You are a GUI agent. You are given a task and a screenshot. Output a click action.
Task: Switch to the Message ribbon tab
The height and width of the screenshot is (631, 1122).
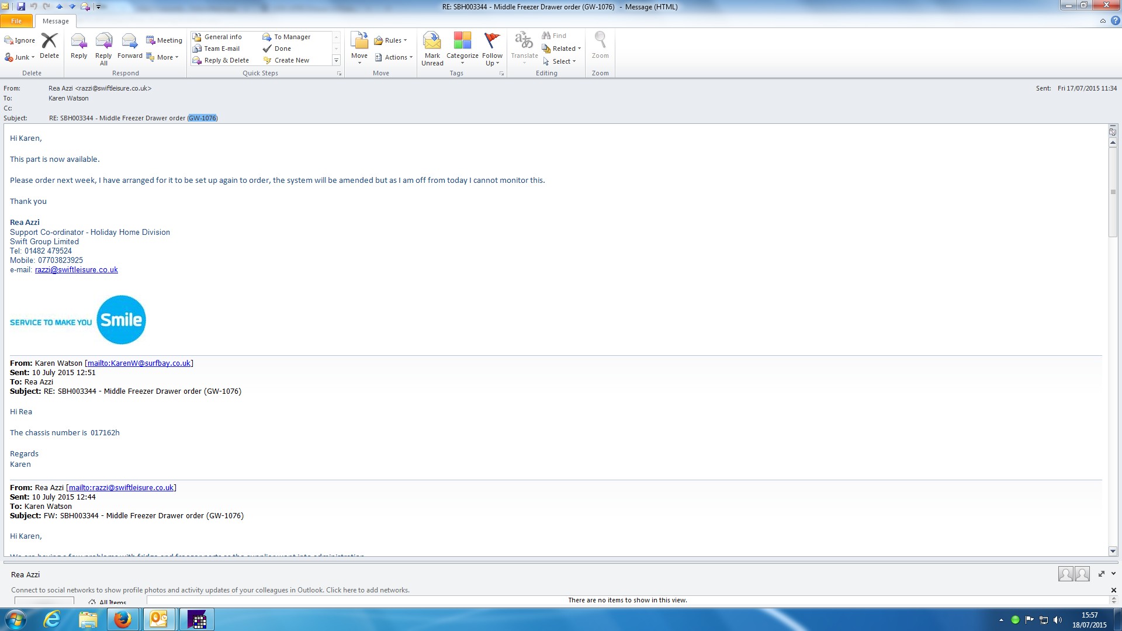pos(56,21)
